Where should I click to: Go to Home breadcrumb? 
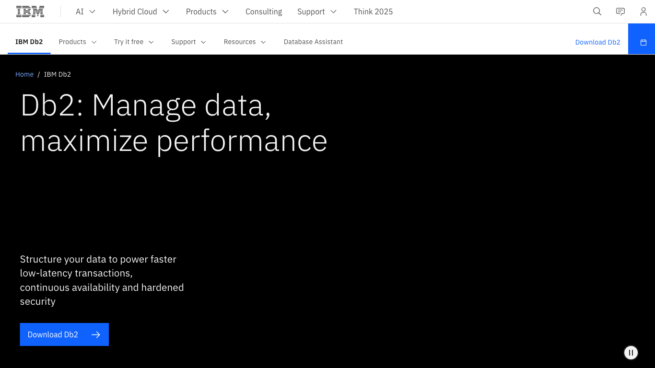coord(24,74)
